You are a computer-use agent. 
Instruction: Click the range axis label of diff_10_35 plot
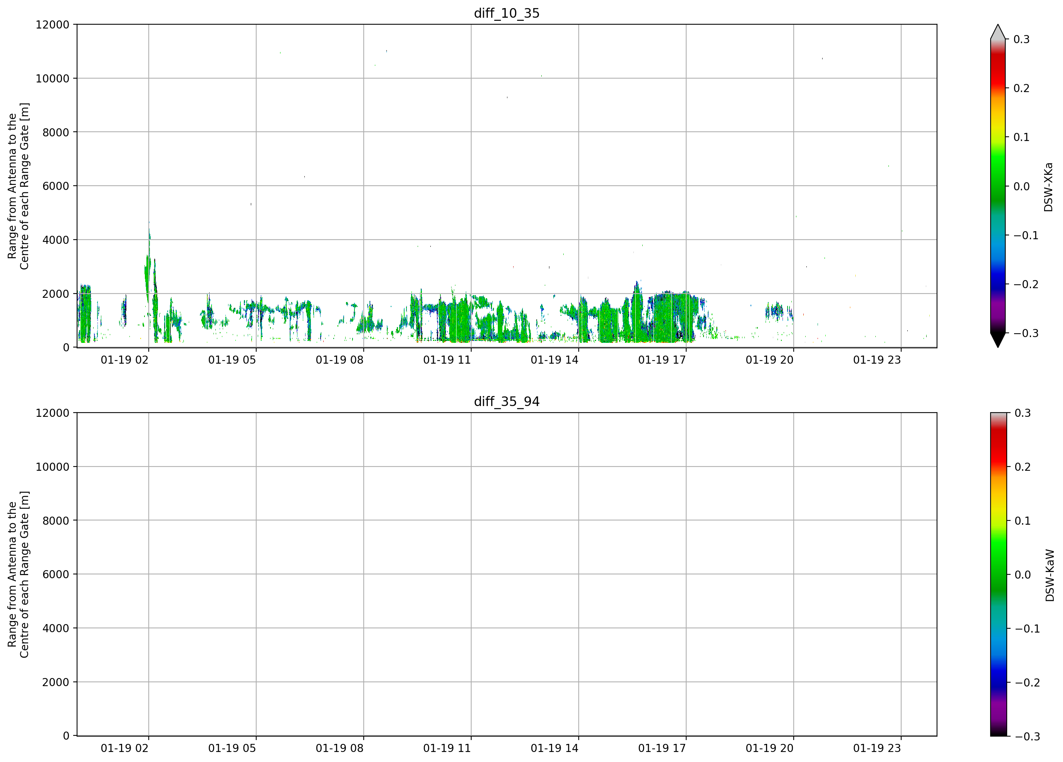coord(18,186)
